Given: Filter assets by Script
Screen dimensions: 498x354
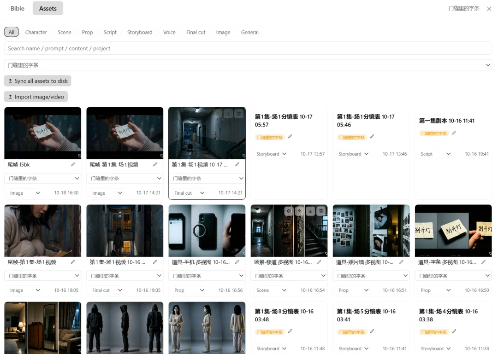Looking at the screenshot, I should pyautogui.click(x=110, y=32).
